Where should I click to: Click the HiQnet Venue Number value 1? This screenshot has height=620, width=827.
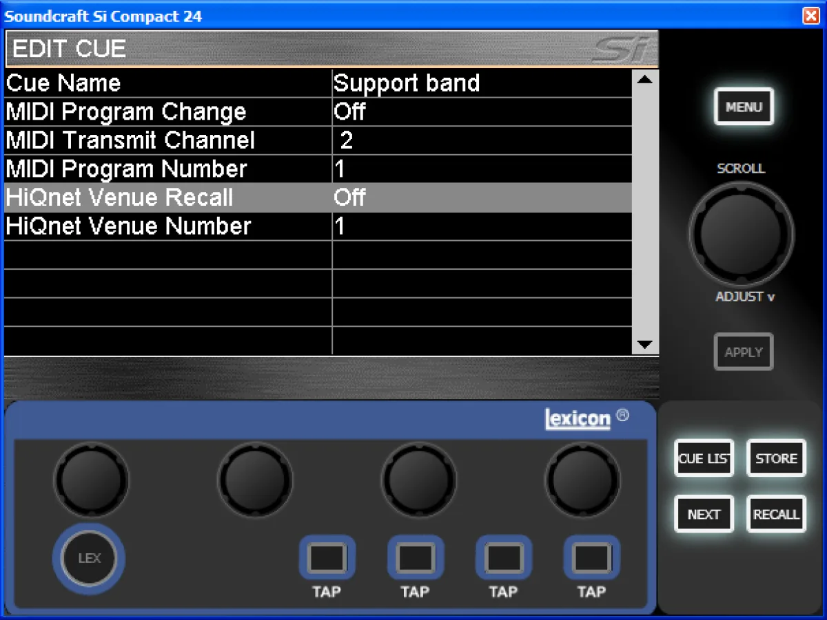tap(340, 226)
